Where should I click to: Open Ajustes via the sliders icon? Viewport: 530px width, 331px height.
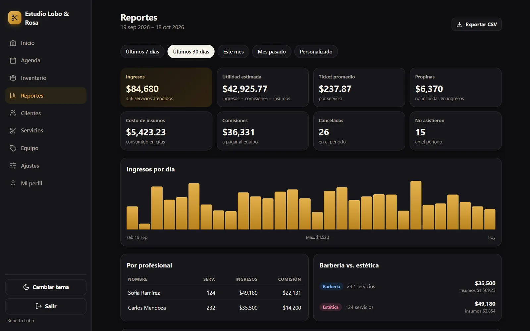(13, 165)
